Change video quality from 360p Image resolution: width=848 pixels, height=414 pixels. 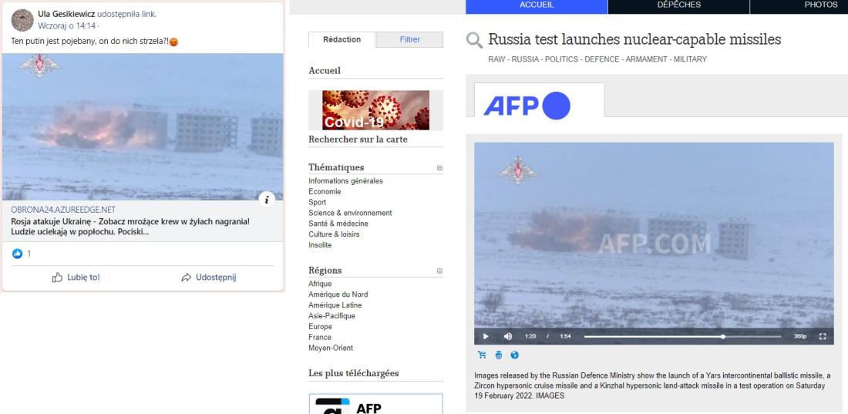[800, 337]
